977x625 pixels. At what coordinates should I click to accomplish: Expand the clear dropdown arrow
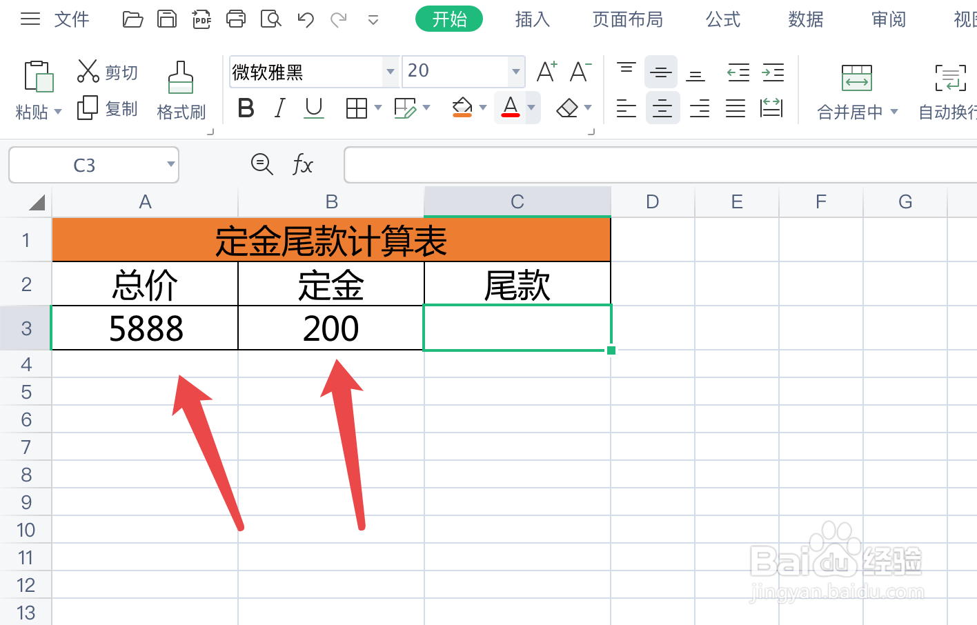(588, 108)
